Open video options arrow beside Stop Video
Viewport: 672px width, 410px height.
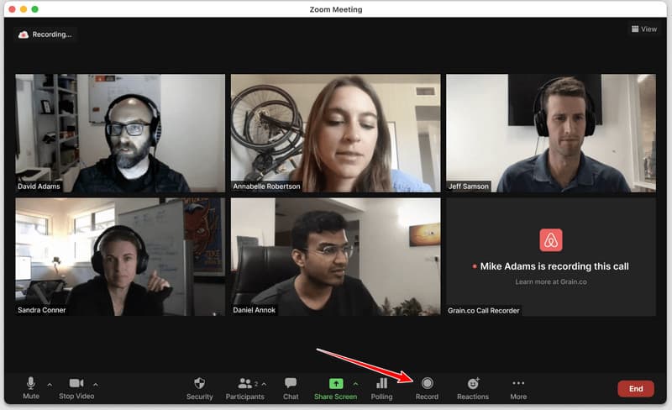(96, 385)
